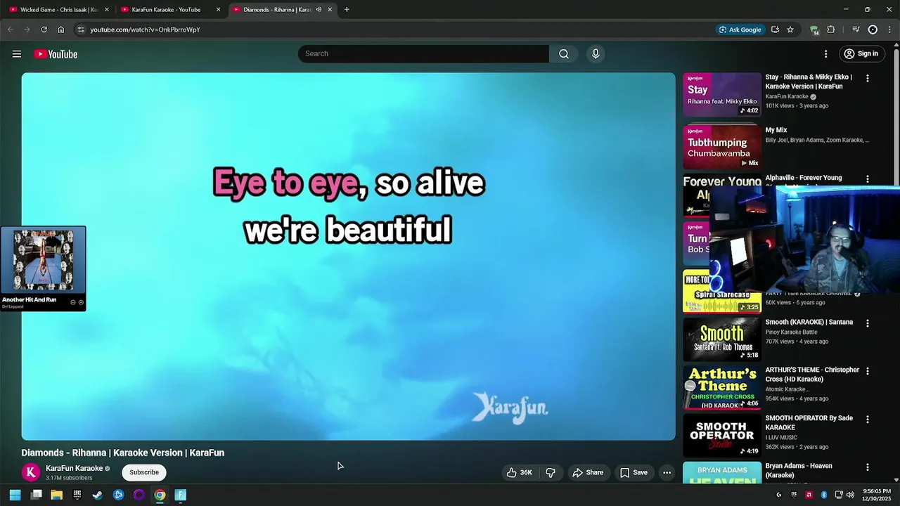Screen dimensions: 900x506
Task: Dislike this video
Action: click(x=551, y=472)
